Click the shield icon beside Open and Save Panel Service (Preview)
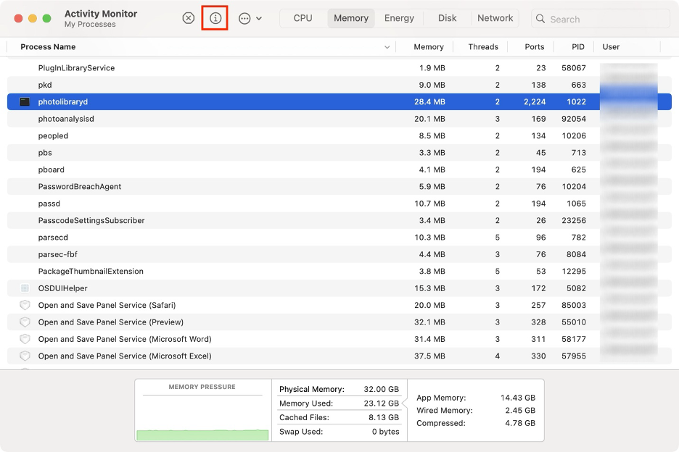679x452 pixels. (x=24, y=322)
